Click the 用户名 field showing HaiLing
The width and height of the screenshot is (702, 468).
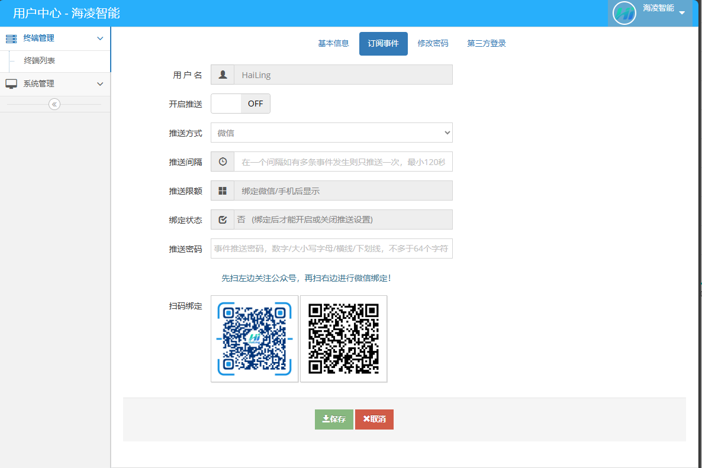pyautogui.click(x=343, y=75)
